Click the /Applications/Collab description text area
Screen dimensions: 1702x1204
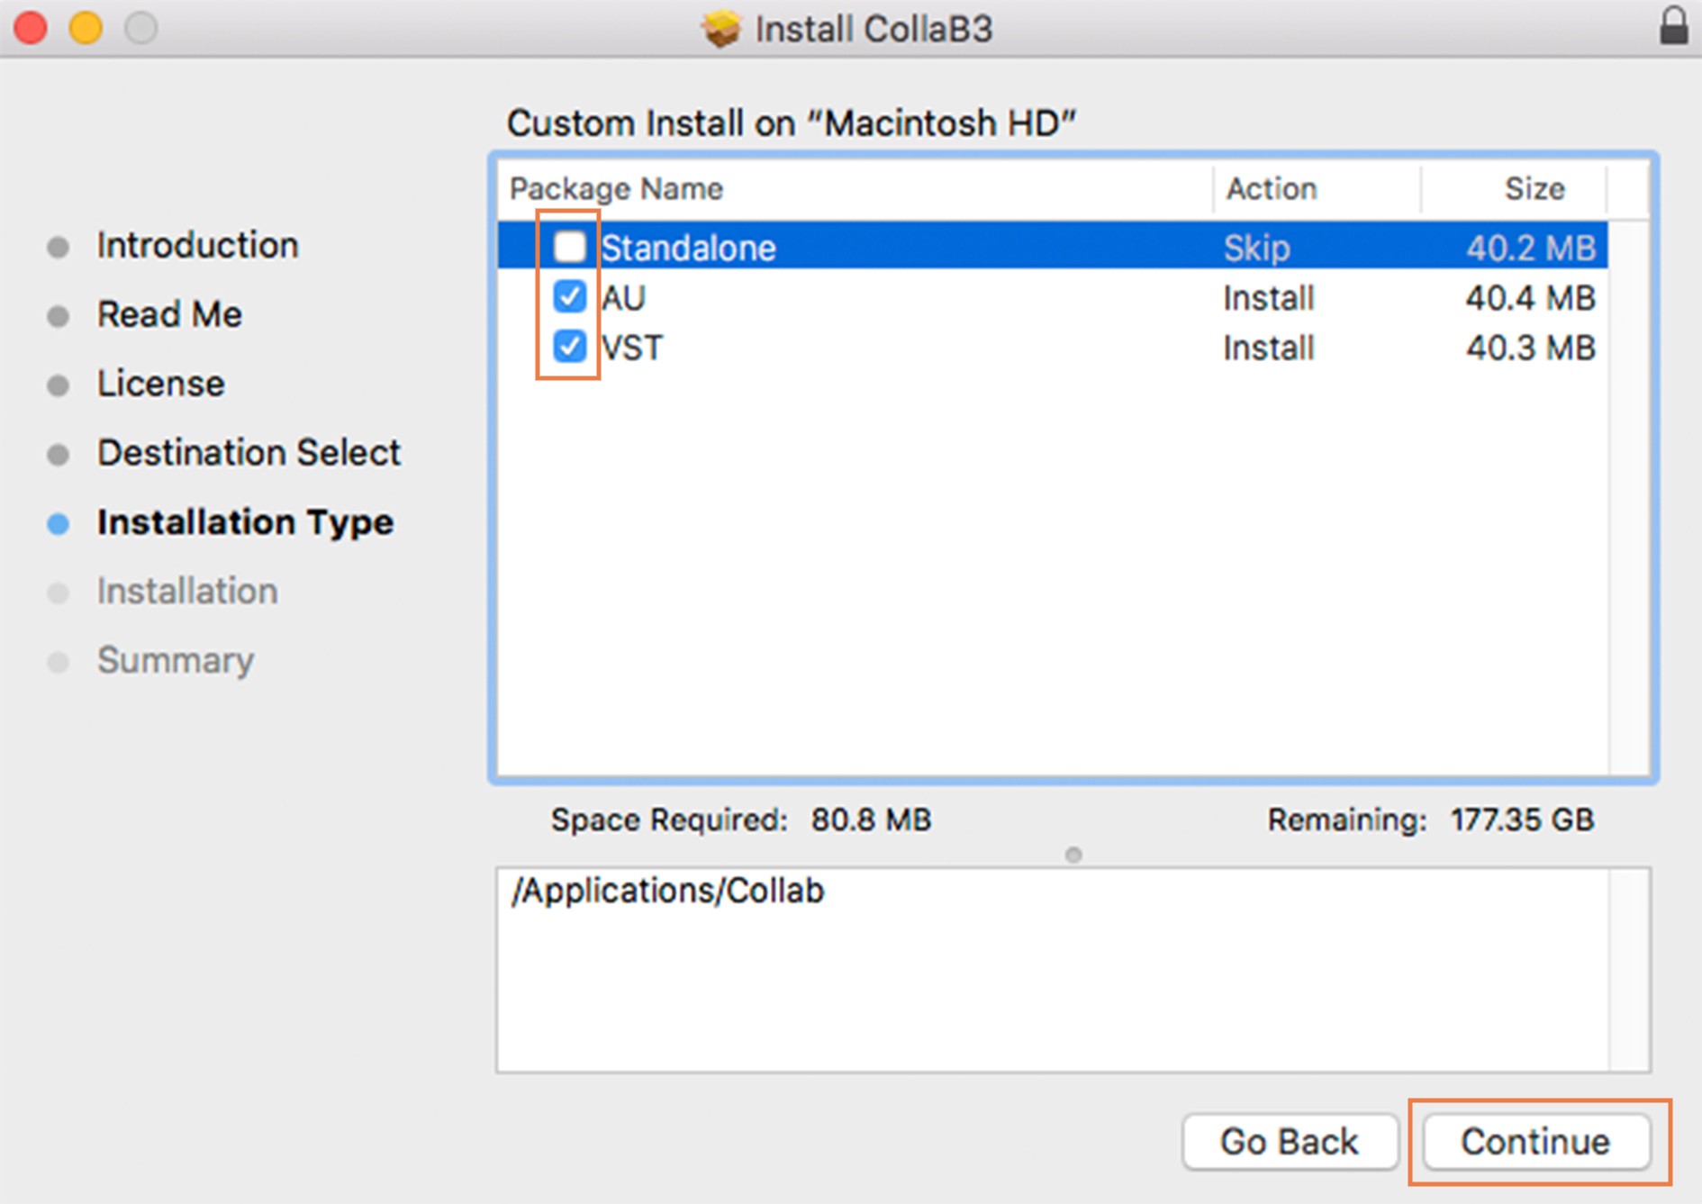(1052, 969)
